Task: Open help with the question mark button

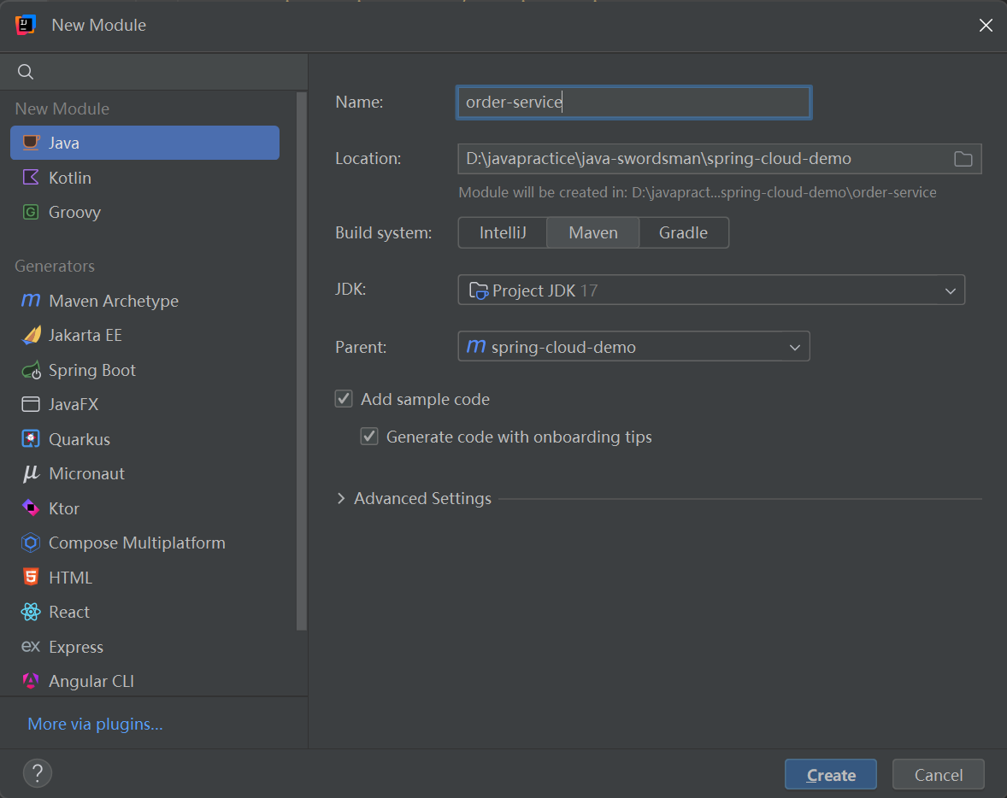Action: (38, 773)
